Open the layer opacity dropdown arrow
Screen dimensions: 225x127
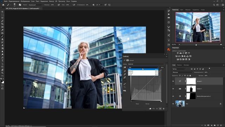point(209,72)
